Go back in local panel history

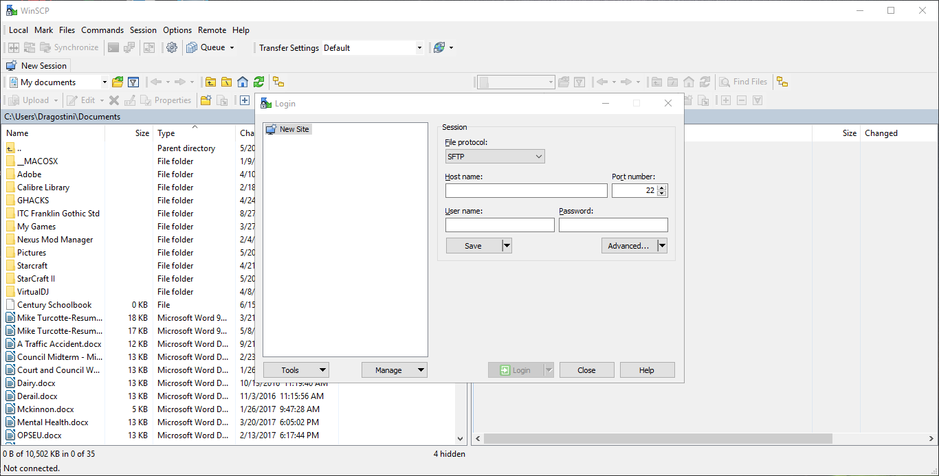tap(156, 82)
